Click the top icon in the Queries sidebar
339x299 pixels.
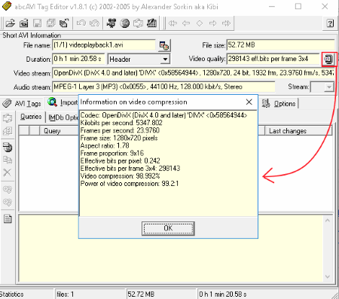click(x=8, y=118)
